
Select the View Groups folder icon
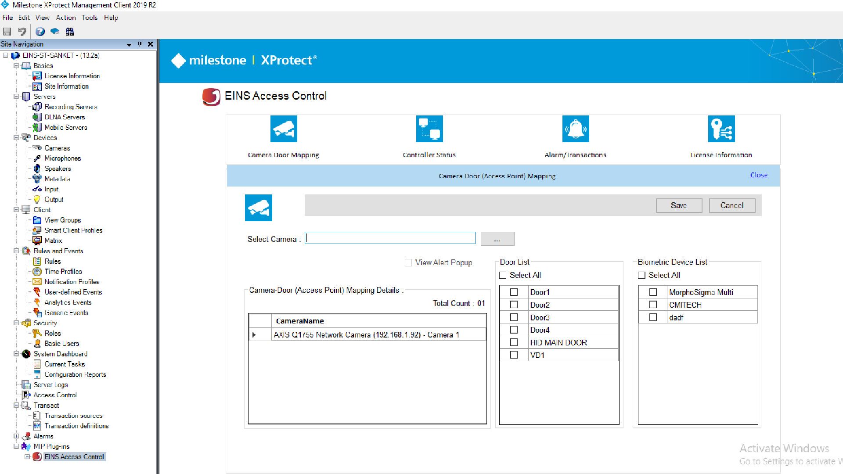(37, 220)
